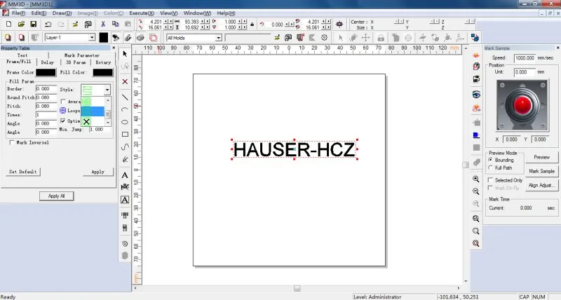Open the fill Style dropdown arrow
The height and width of the screenshot is (300, 561).
(107, 90)
